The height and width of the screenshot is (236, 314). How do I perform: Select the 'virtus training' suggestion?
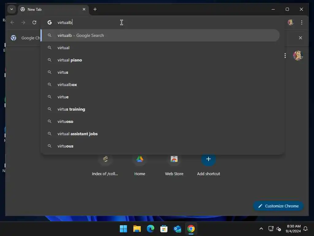tap(160, 109)
